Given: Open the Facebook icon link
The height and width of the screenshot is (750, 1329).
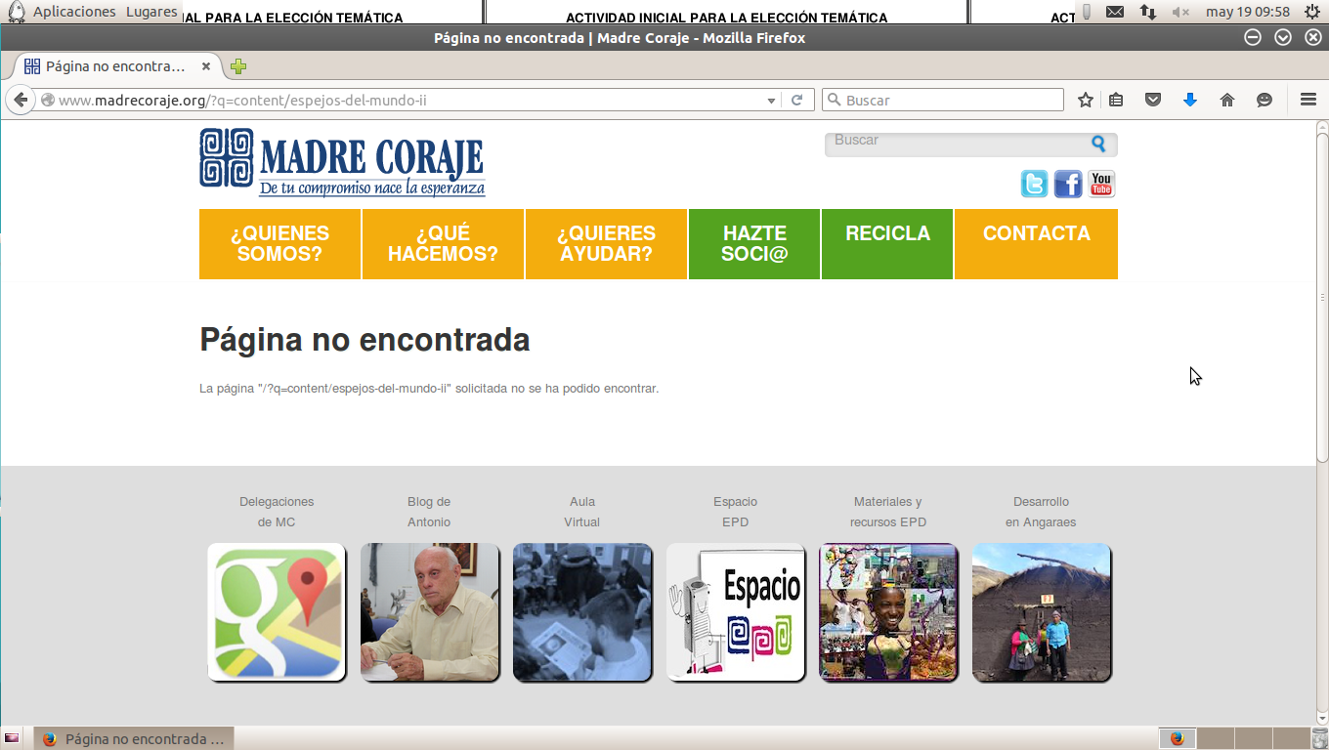Looking at the screenshot, I should tap(1068, 184).
